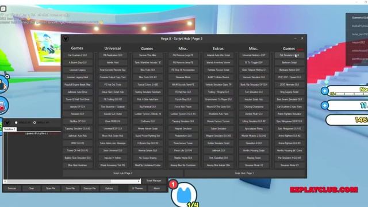
Task: Run the Miners Haven Script
Action: pos(148,129)
